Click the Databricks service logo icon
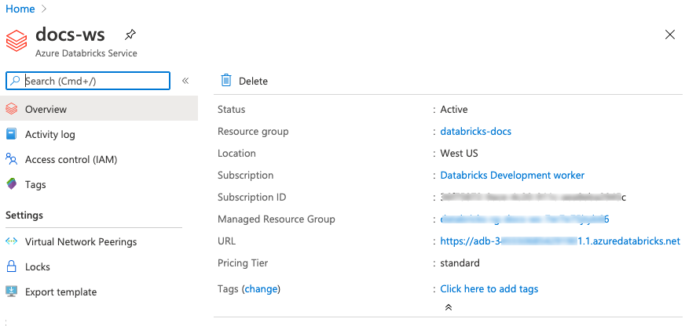 click(17, 40)
